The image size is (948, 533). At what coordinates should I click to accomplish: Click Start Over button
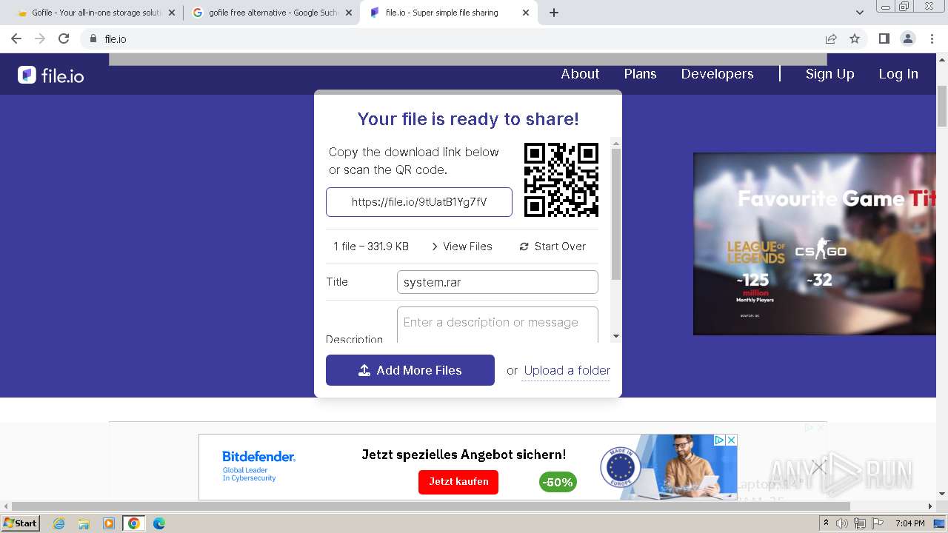coord(553,247)
